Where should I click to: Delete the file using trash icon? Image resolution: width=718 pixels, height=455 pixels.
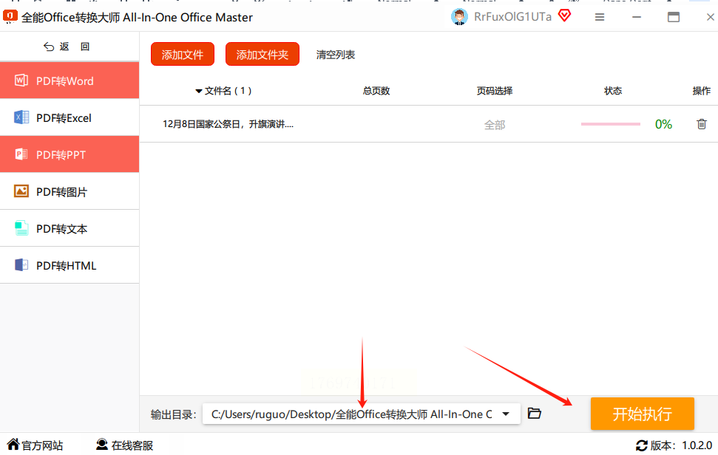702,124
